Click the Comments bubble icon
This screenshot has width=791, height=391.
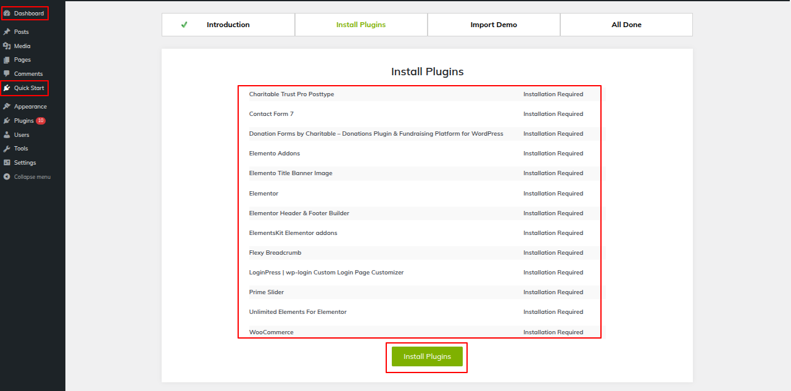coord(7,74)
